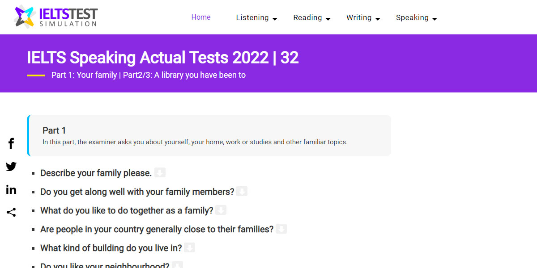
Task: Go to the Home page
Action: [x=201, y=17]
